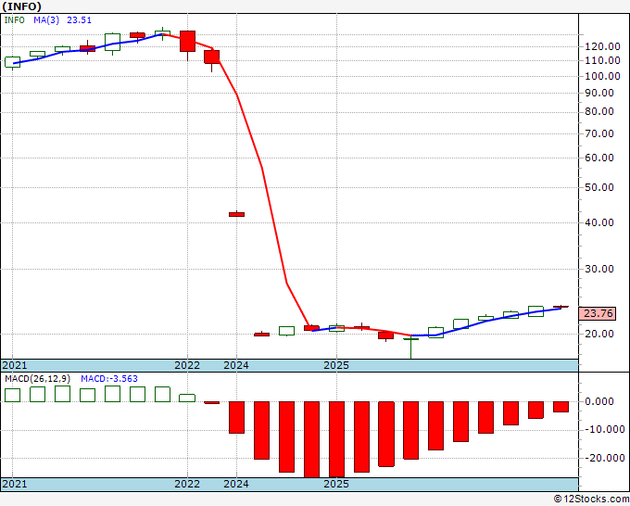Viewport: 630px width, 506px height.
Task: Select 2021 on the MACD panel timeline
Action: pos(15,484)
